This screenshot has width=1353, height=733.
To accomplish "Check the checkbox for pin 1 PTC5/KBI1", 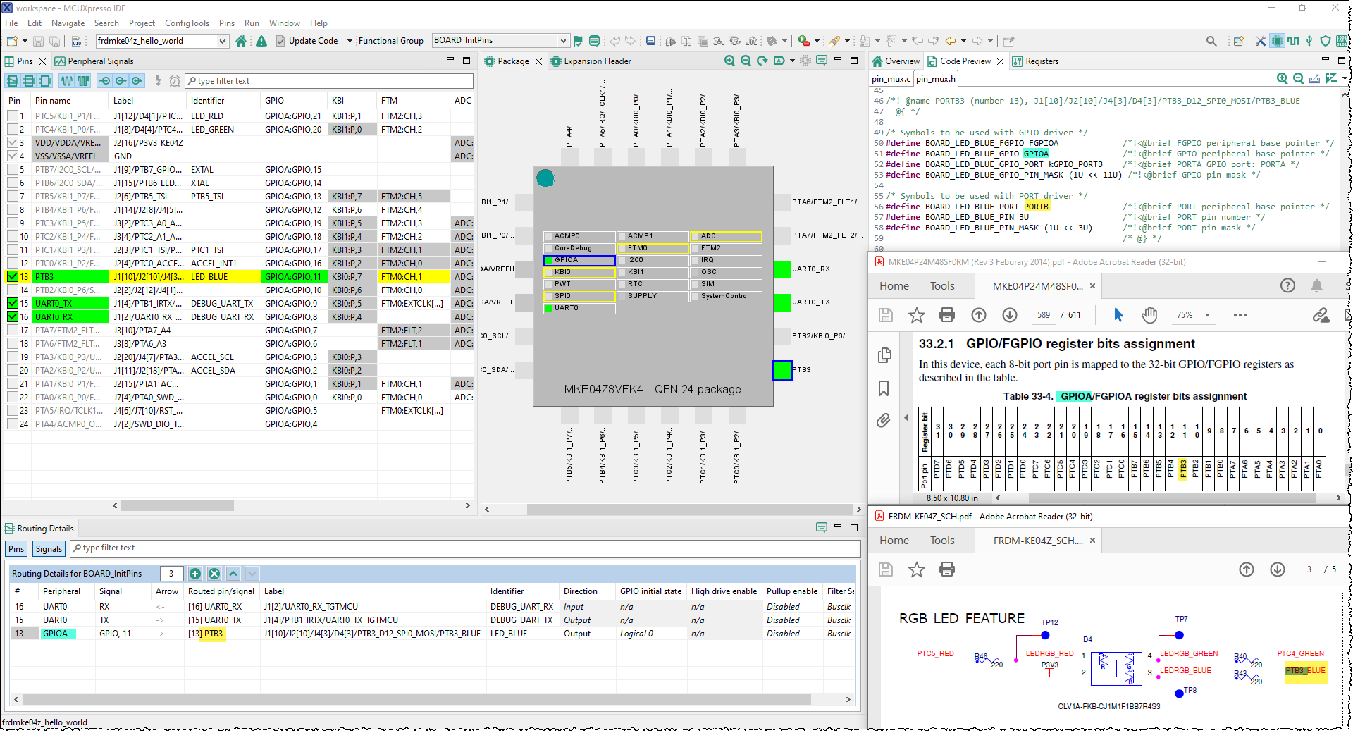I will 12,115.
